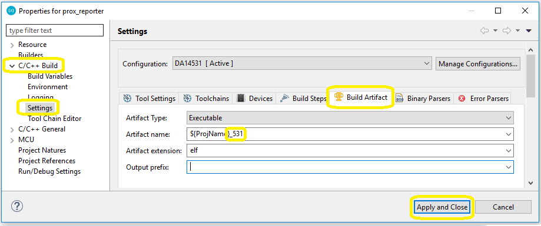The height and width of the screenshot is (226, 541).
Task: Click the help question mark icon
Action: tap(17, 206)
